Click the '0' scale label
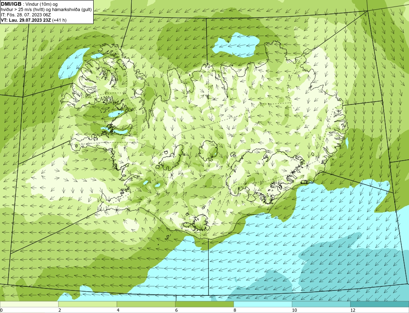This screenshot has height=313, width=409. click(x=1, y=310)
